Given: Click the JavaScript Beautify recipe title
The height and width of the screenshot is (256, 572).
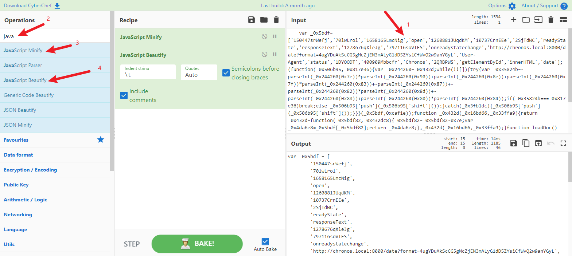Looking at the screenshot, I should click(x=143, y=55).
